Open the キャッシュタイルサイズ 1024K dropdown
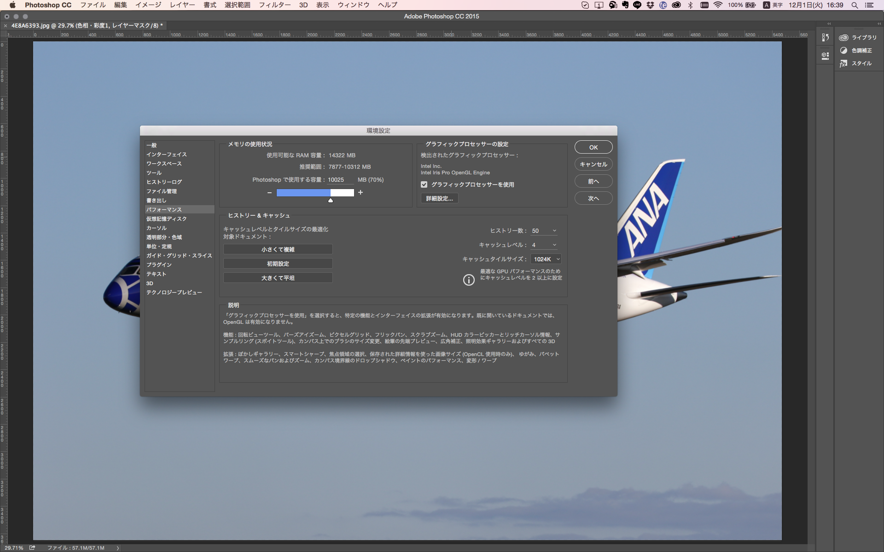This screenshot has height=552, width=884. click(546, 259)
